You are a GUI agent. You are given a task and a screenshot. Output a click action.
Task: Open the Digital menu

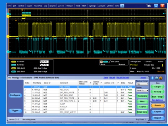[29, 6]
